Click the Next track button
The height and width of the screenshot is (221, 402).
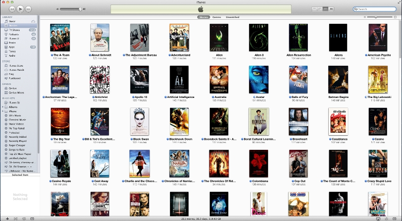coord(28,9)
